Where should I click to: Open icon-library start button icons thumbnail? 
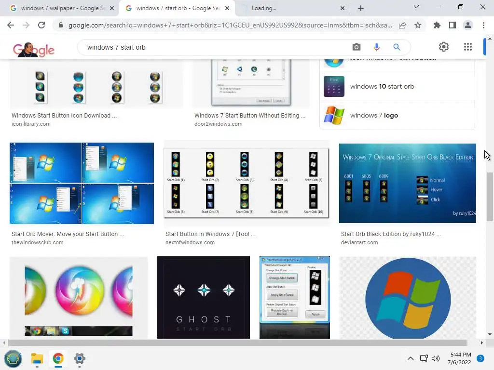[x=96, y=84]
